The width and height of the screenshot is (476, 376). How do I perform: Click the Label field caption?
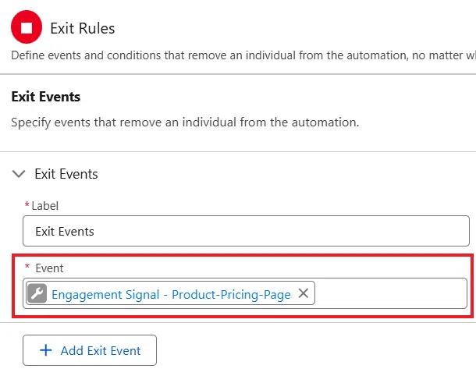point(45,206)
